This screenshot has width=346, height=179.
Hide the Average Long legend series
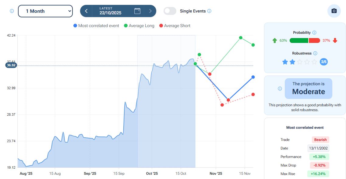click(x=139, y=26)
